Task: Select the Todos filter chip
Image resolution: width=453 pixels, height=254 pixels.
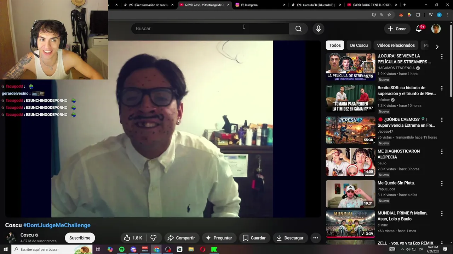Action: pyautogui.click(x=335, y=45)
